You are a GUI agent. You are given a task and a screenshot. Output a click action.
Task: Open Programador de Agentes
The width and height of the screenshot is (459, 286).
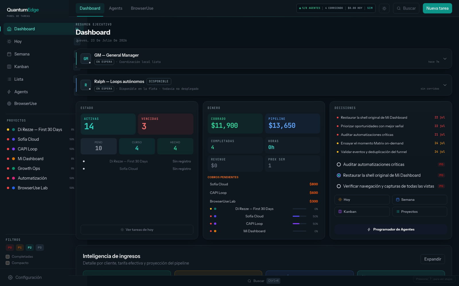[x=391, y=229]
